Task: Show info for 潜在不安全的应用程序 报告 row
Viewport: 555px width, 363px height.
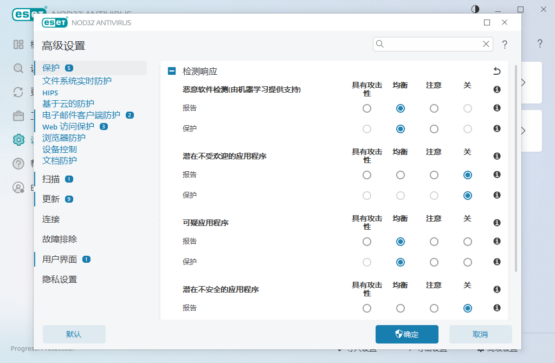Action: (497, 308)
